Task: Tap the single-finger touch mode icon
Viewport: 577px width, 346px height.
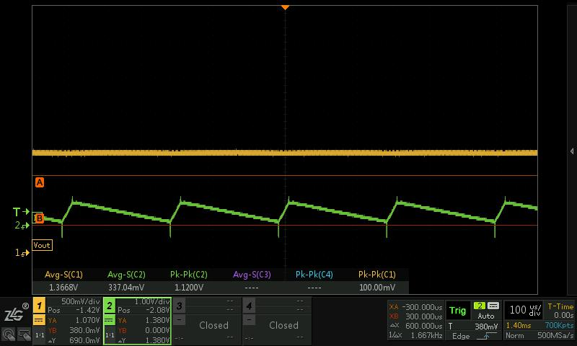Action: [x=9, y=334]
